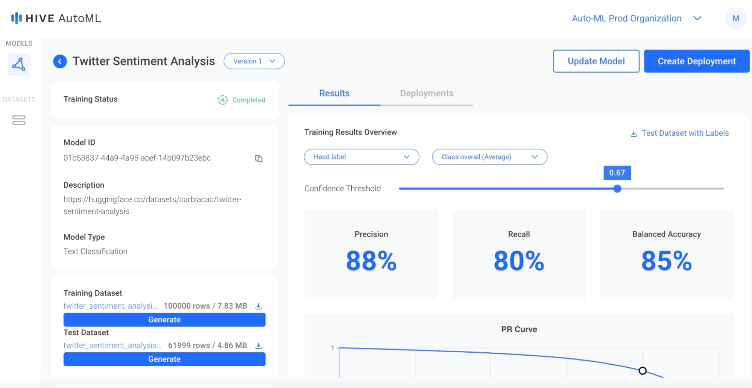Download the training dataset file
The height and width of the screenshot is (388, 752).
(259, 306)
